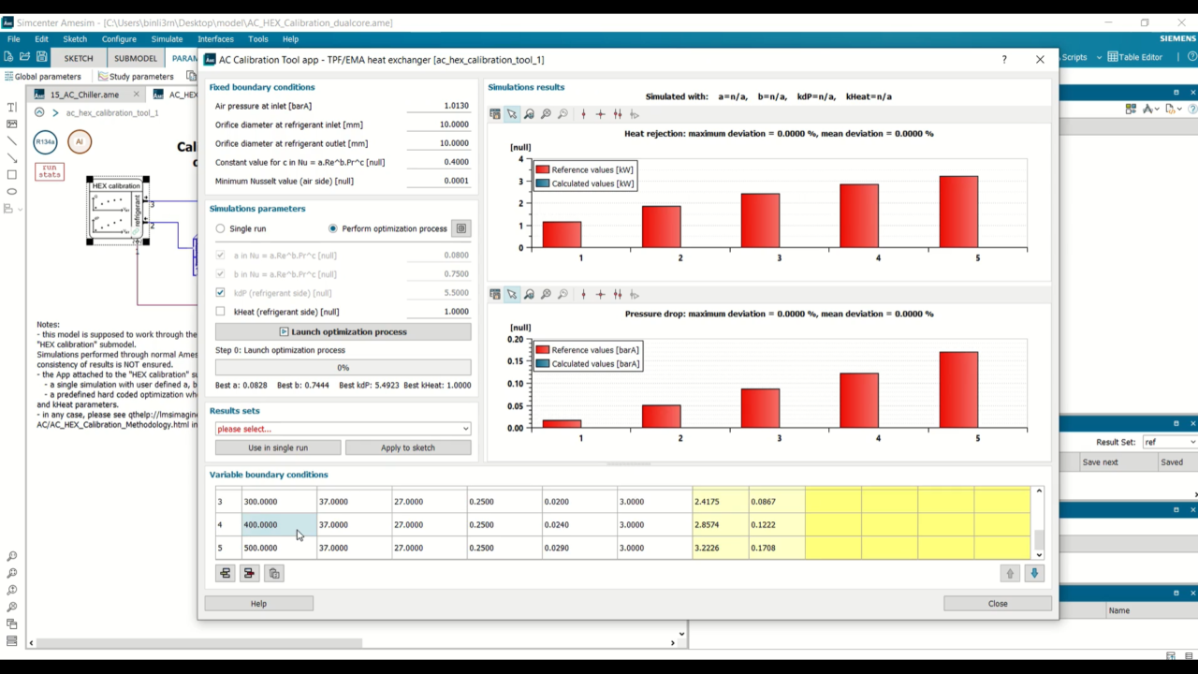Select table cell with value 400.0000
This screenshot has height=674, width=1198.
click(279, 525)
